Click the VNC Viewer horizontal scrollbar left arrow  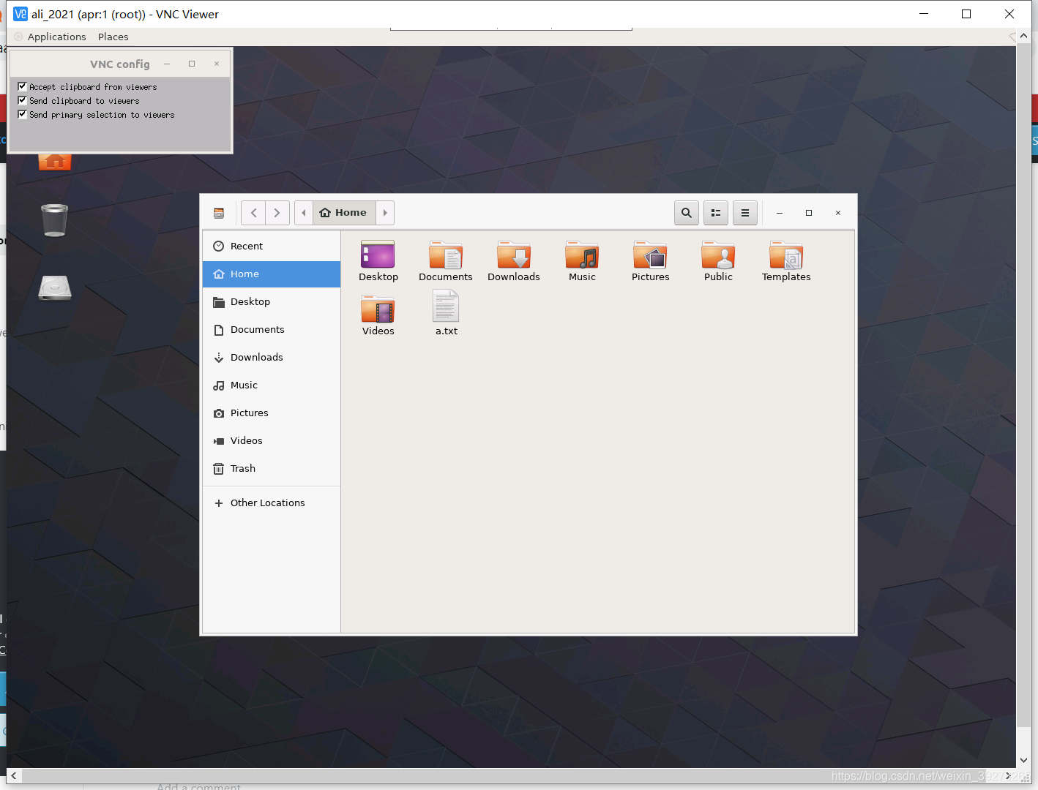[14, 775]
